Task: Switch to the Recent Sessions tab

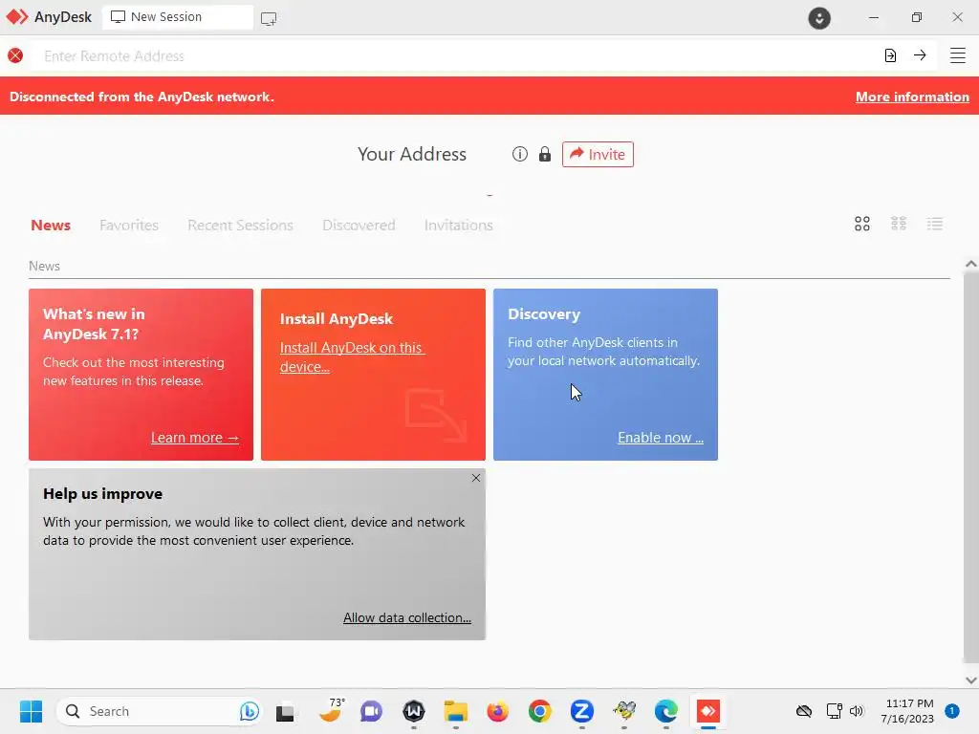Action: tap(240, 225)
